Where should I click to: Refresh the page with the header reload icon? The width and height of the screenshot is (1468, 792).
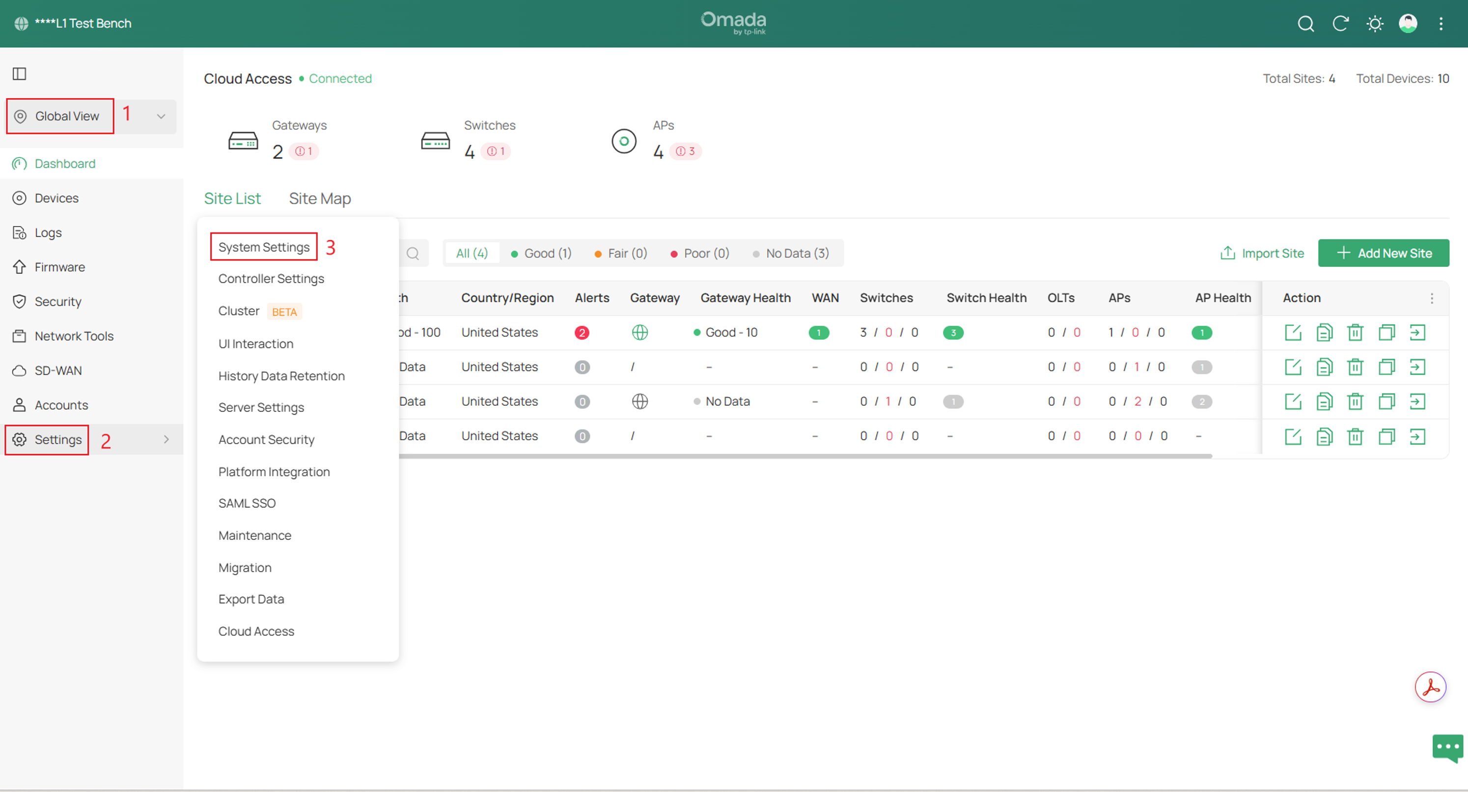(1340, 24)
